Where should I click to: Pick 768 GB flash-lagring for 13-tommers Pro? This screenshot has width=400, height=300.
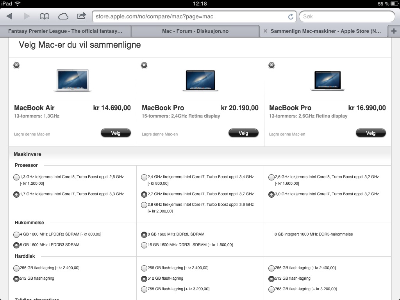point(271,289)
